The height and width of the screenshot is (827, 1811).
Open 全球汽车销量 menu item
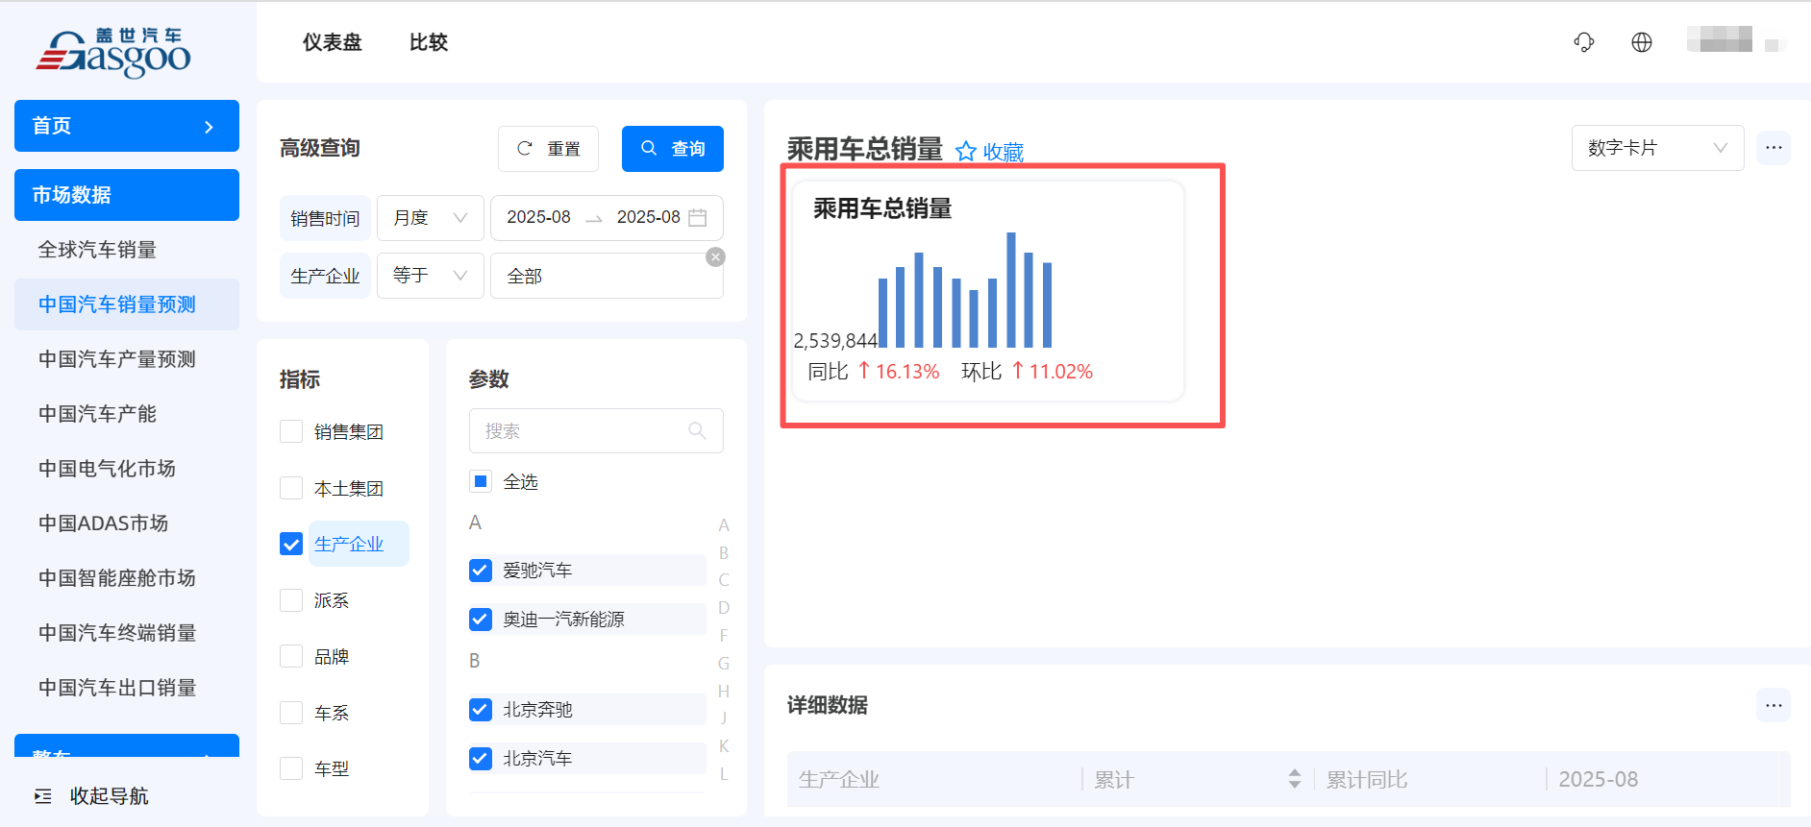coord(127,250)
